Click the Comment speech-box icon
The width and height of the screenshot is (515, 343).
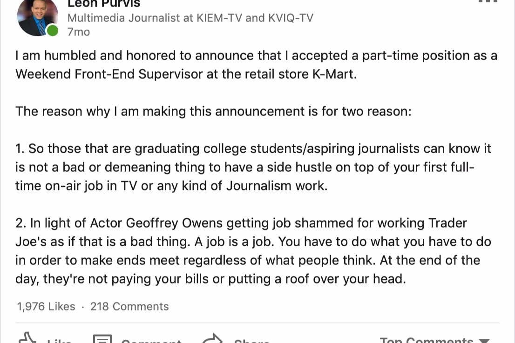(x=102, y=339)
